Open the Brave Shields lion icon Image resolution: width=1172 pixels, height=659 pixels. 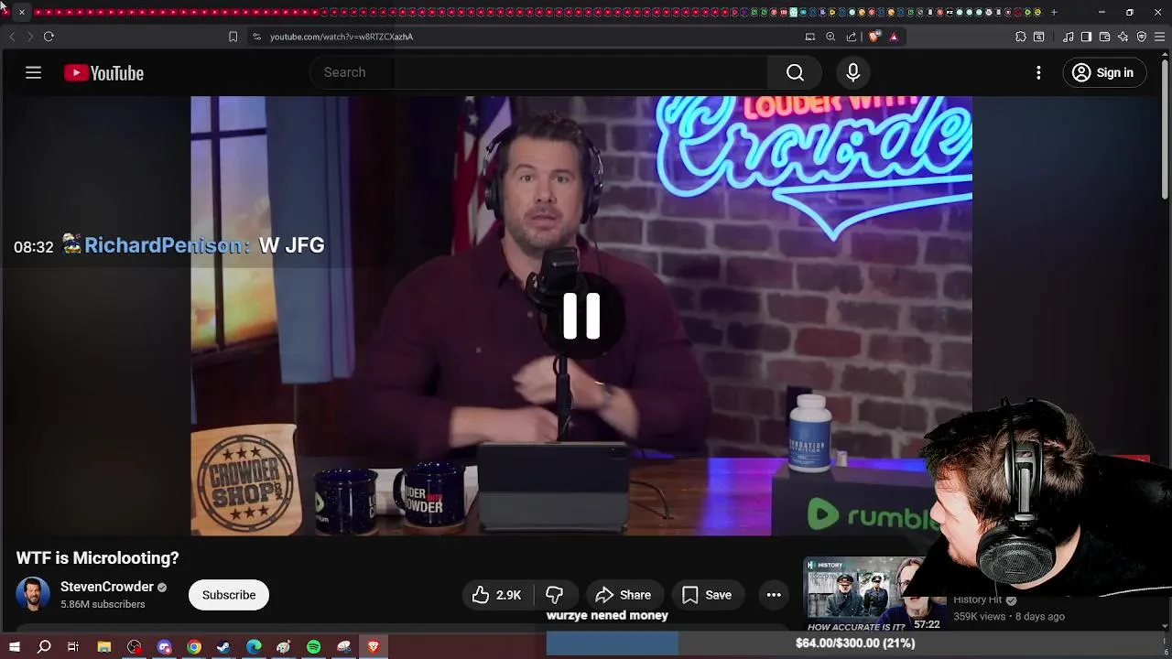click(874, 37)
